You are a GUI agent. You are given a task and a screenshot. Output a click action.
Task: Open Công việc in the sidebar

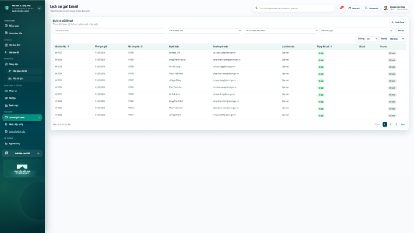(x=22, y=64)
